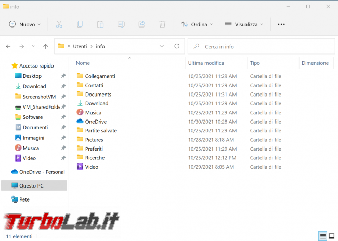Screen dimensions: 338x241
Task: Select the OneDrive folder in file list
Action: tap(96, 122)
